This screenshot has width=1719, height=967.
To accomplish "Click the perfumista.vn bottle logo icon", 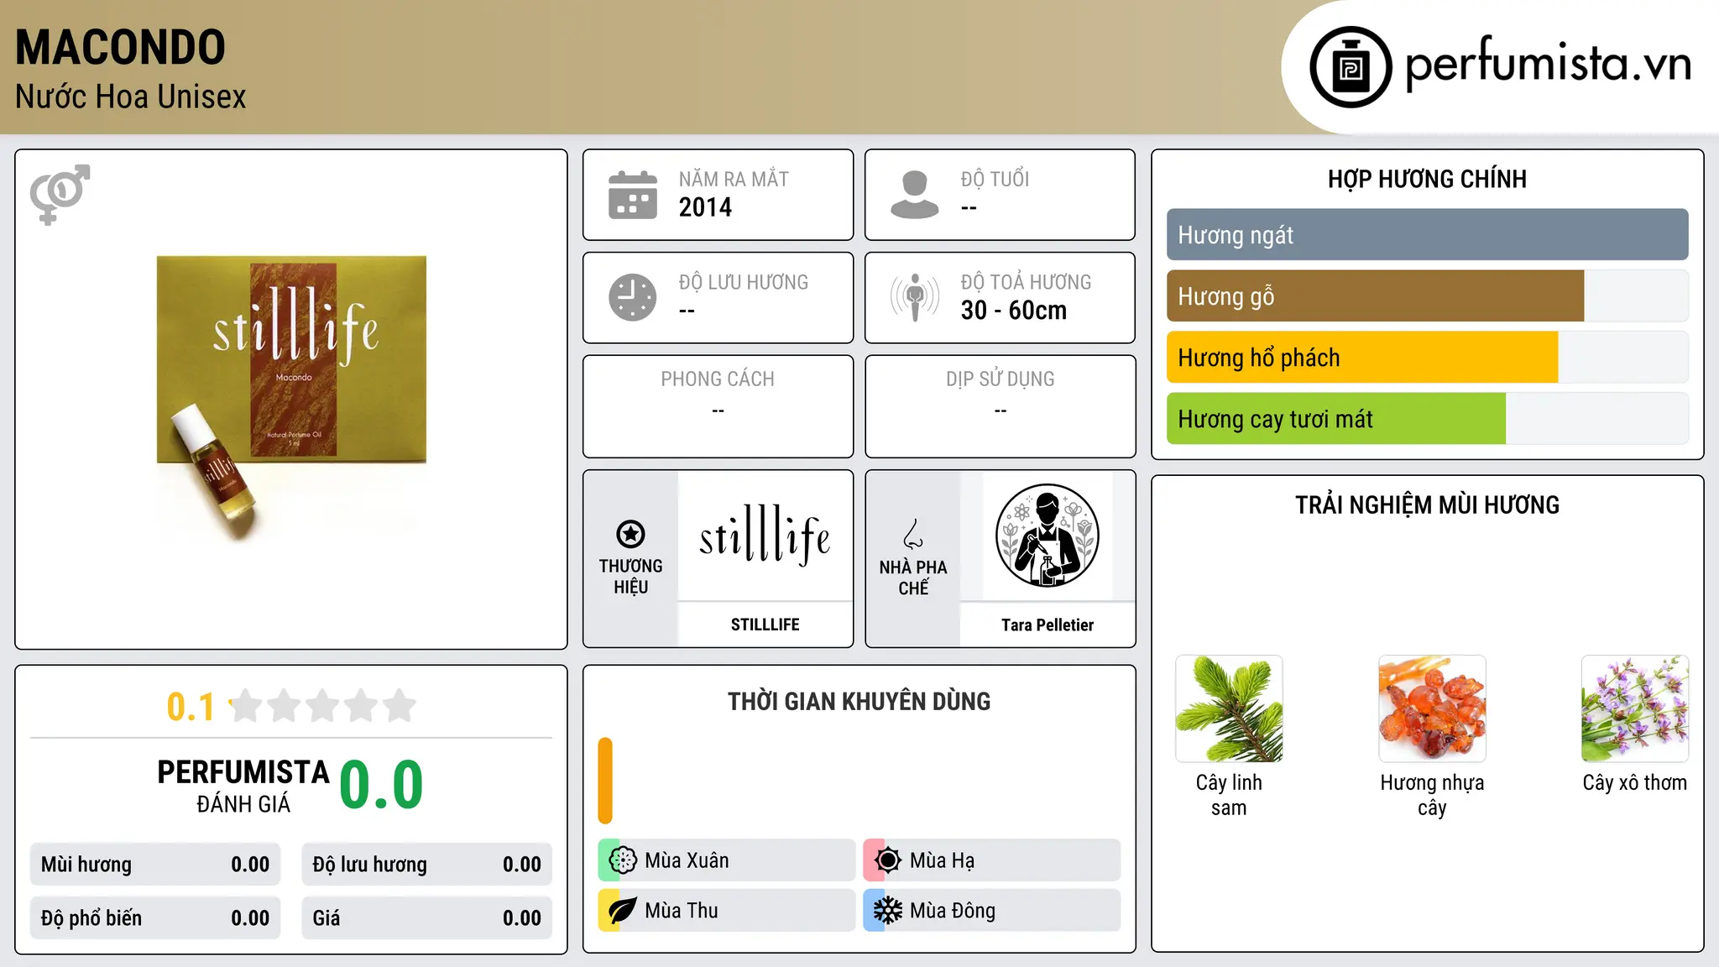I will [1351, 67].
